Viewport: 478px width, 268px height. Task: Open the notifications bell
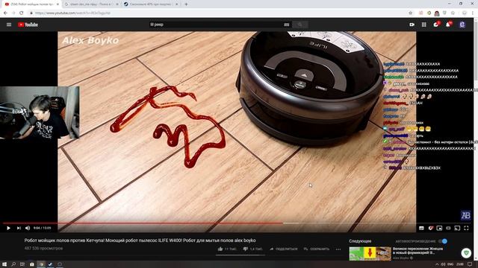(x=448, y=25)
